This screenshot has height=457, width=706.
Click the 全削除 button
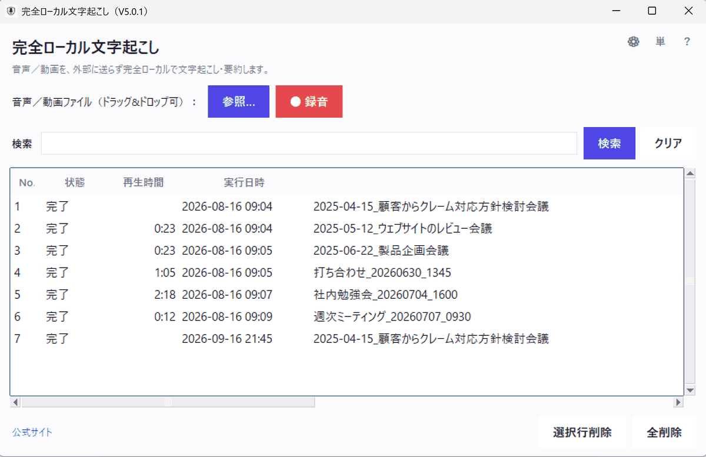[x=664, y=432]
